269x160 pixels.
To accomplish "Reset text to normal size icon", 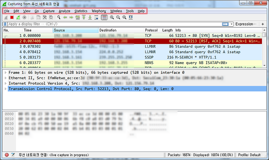I will [x=124, y=17].
